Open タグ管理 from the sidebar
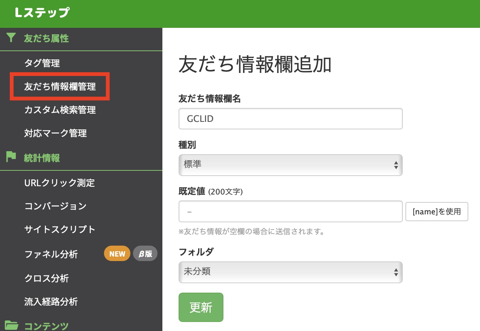480x331 pixels. tap(41, 63)
